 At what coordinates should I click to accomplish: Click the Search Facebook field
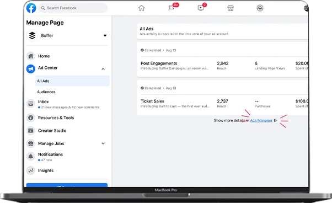click(73, 8)
